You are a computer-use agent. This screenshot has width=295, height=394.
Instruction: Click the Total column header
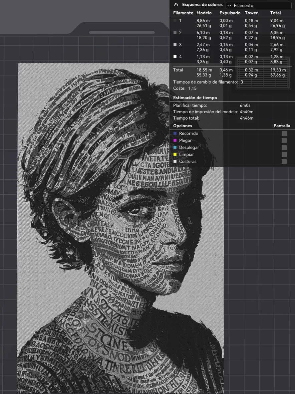[275, 13]
